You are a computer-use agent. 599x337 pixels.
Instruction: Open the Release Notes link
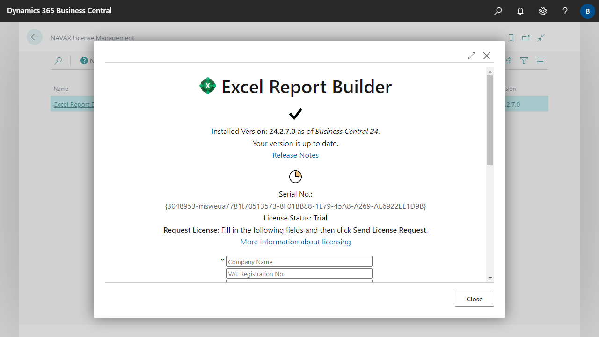(295, 155)
